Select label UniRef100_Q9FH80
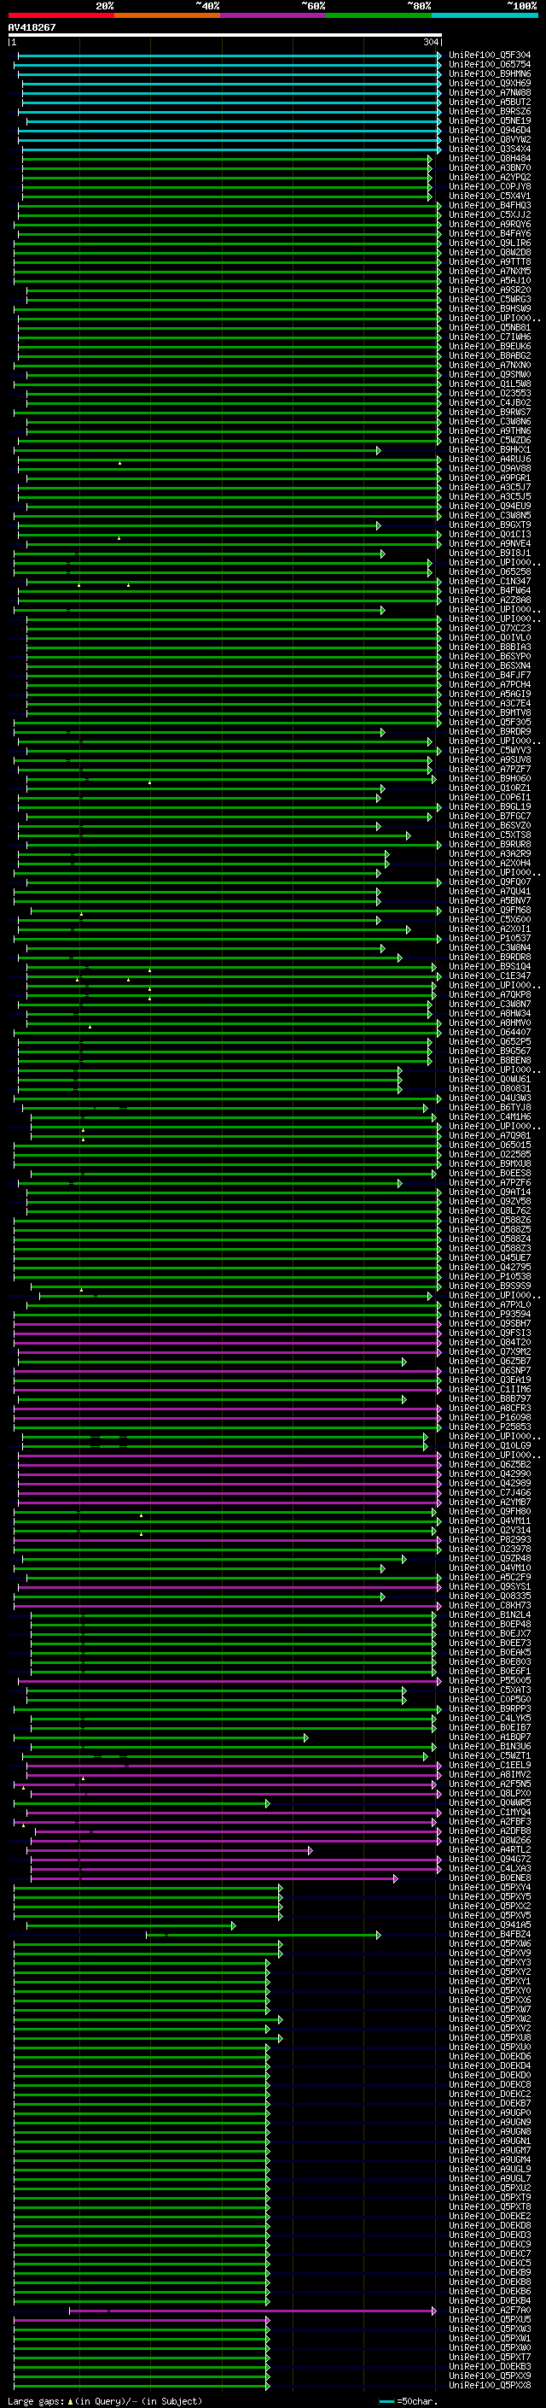The width and height of the screenshot is (546, 2408). coord(490,1512)
